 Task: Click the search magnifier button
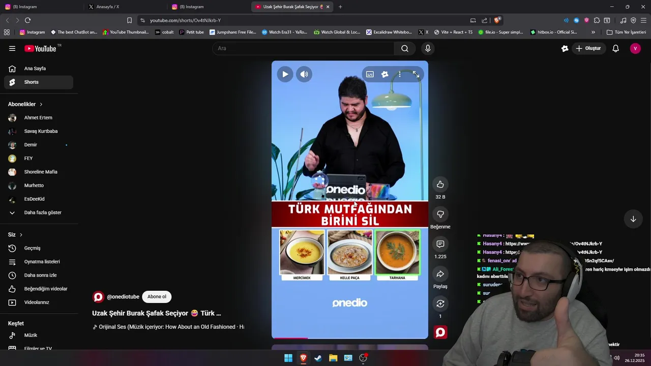405,48
